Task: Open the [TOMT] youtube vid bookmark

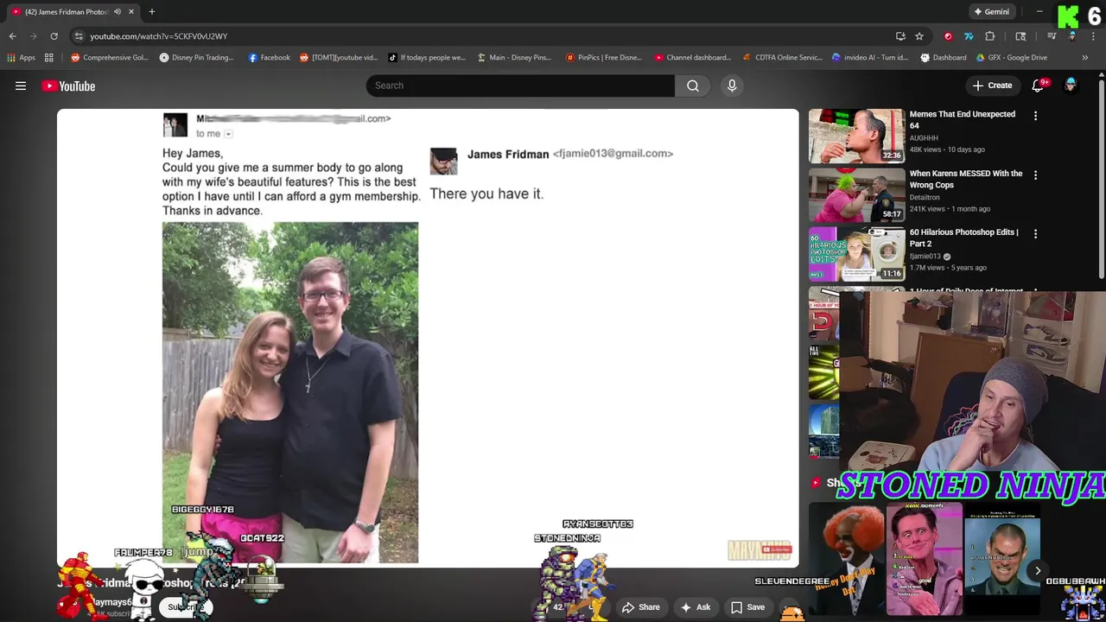Action: coord(338,58)
